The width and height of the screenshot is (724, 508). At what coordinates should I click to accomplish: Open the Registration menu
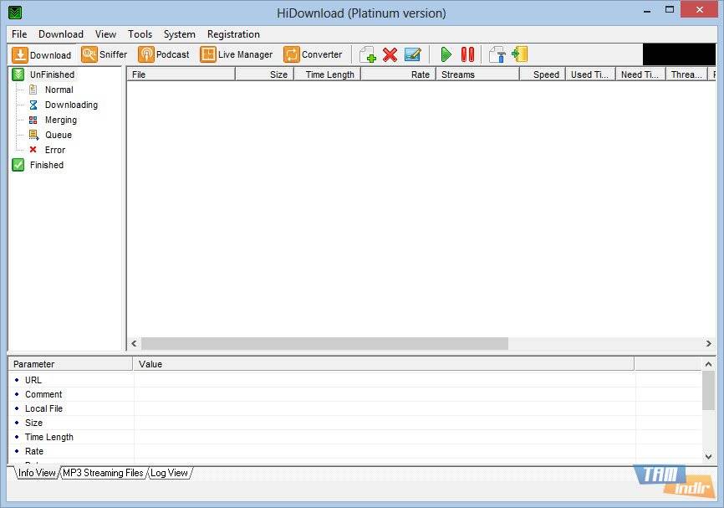[233, 34]
